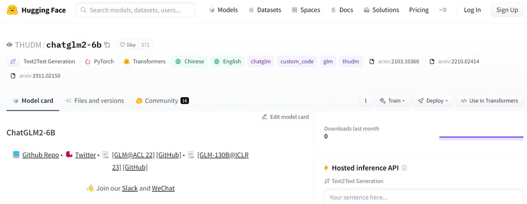Open the arxiv:2210.02414 tag
527x204 pixels.
click(454, 62)
